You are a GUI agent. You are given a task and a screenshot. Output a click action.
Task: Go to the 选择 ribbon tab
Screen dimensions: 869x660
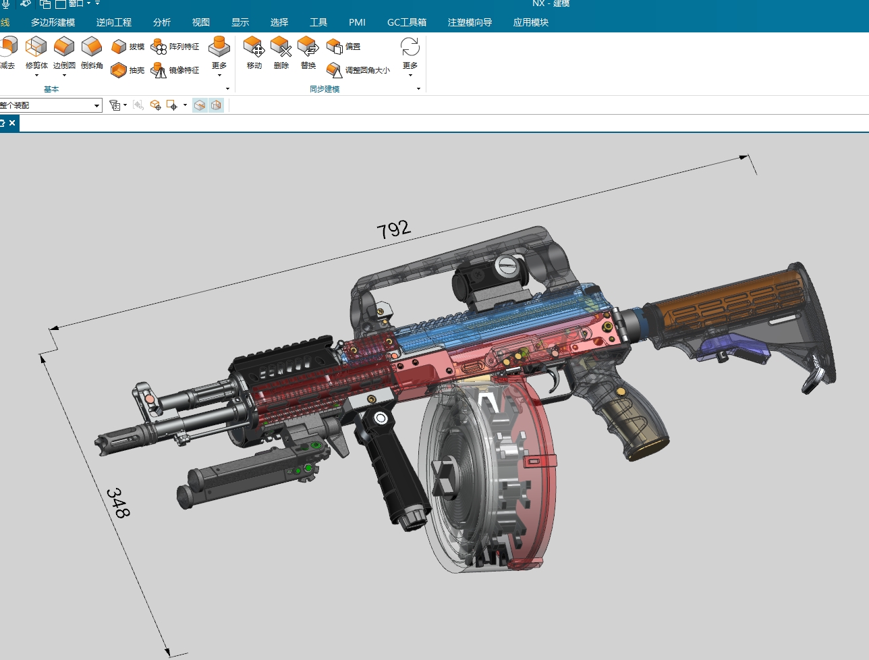click(x=279, y=22)
